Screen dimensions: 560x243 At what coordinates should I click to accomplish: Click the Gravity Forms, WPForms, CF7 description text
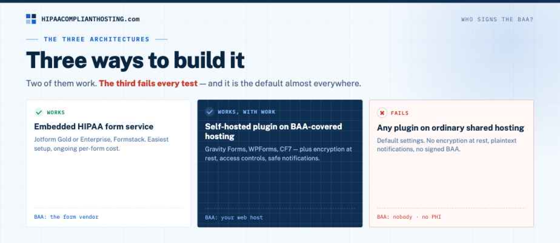pyautogui.click(x=279, y=154)
